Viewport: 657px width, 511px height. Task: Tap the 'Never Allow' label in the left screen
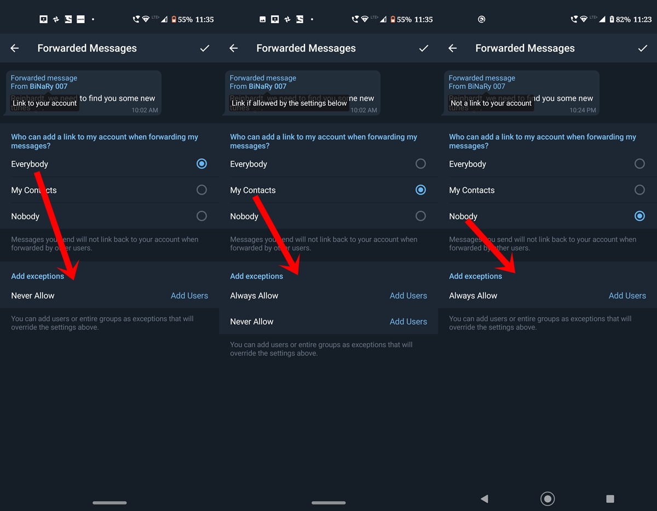coord(33,296)
